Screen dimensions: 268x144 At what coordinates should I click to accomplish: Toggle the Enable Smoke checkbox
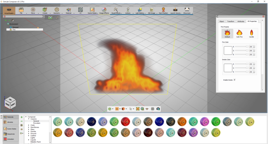pyautogui.click(x=234, y=80)
